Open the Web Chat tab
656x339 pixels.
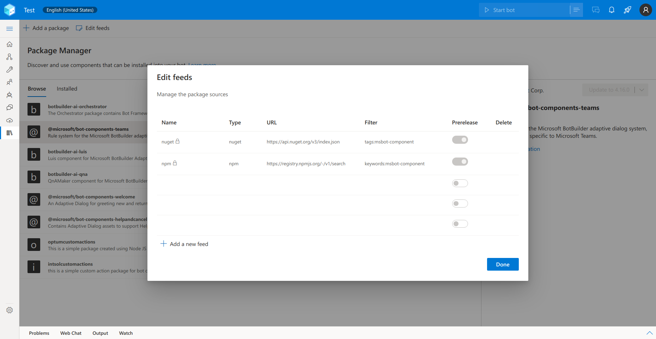(71, 333)
